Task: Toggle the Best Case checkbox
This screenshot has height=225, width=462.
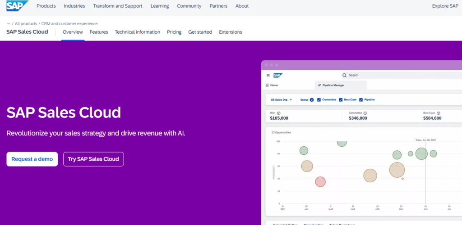Action: (341, 100)
